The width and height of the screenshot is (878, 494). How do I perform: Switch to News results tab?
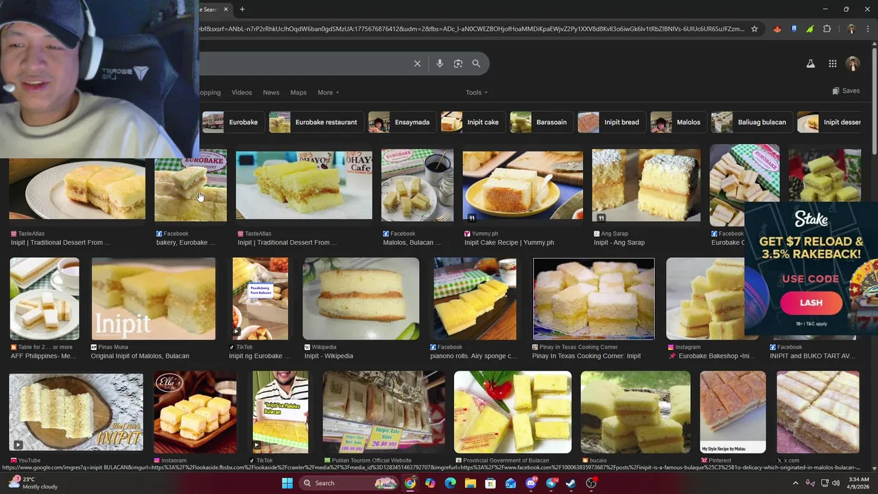(271, 93)
